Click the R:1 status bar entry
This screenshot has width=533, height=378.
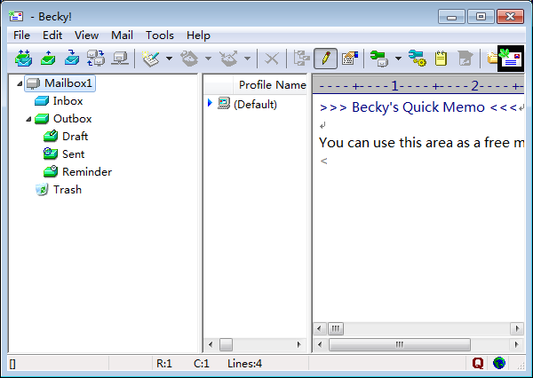coord(164,364)
